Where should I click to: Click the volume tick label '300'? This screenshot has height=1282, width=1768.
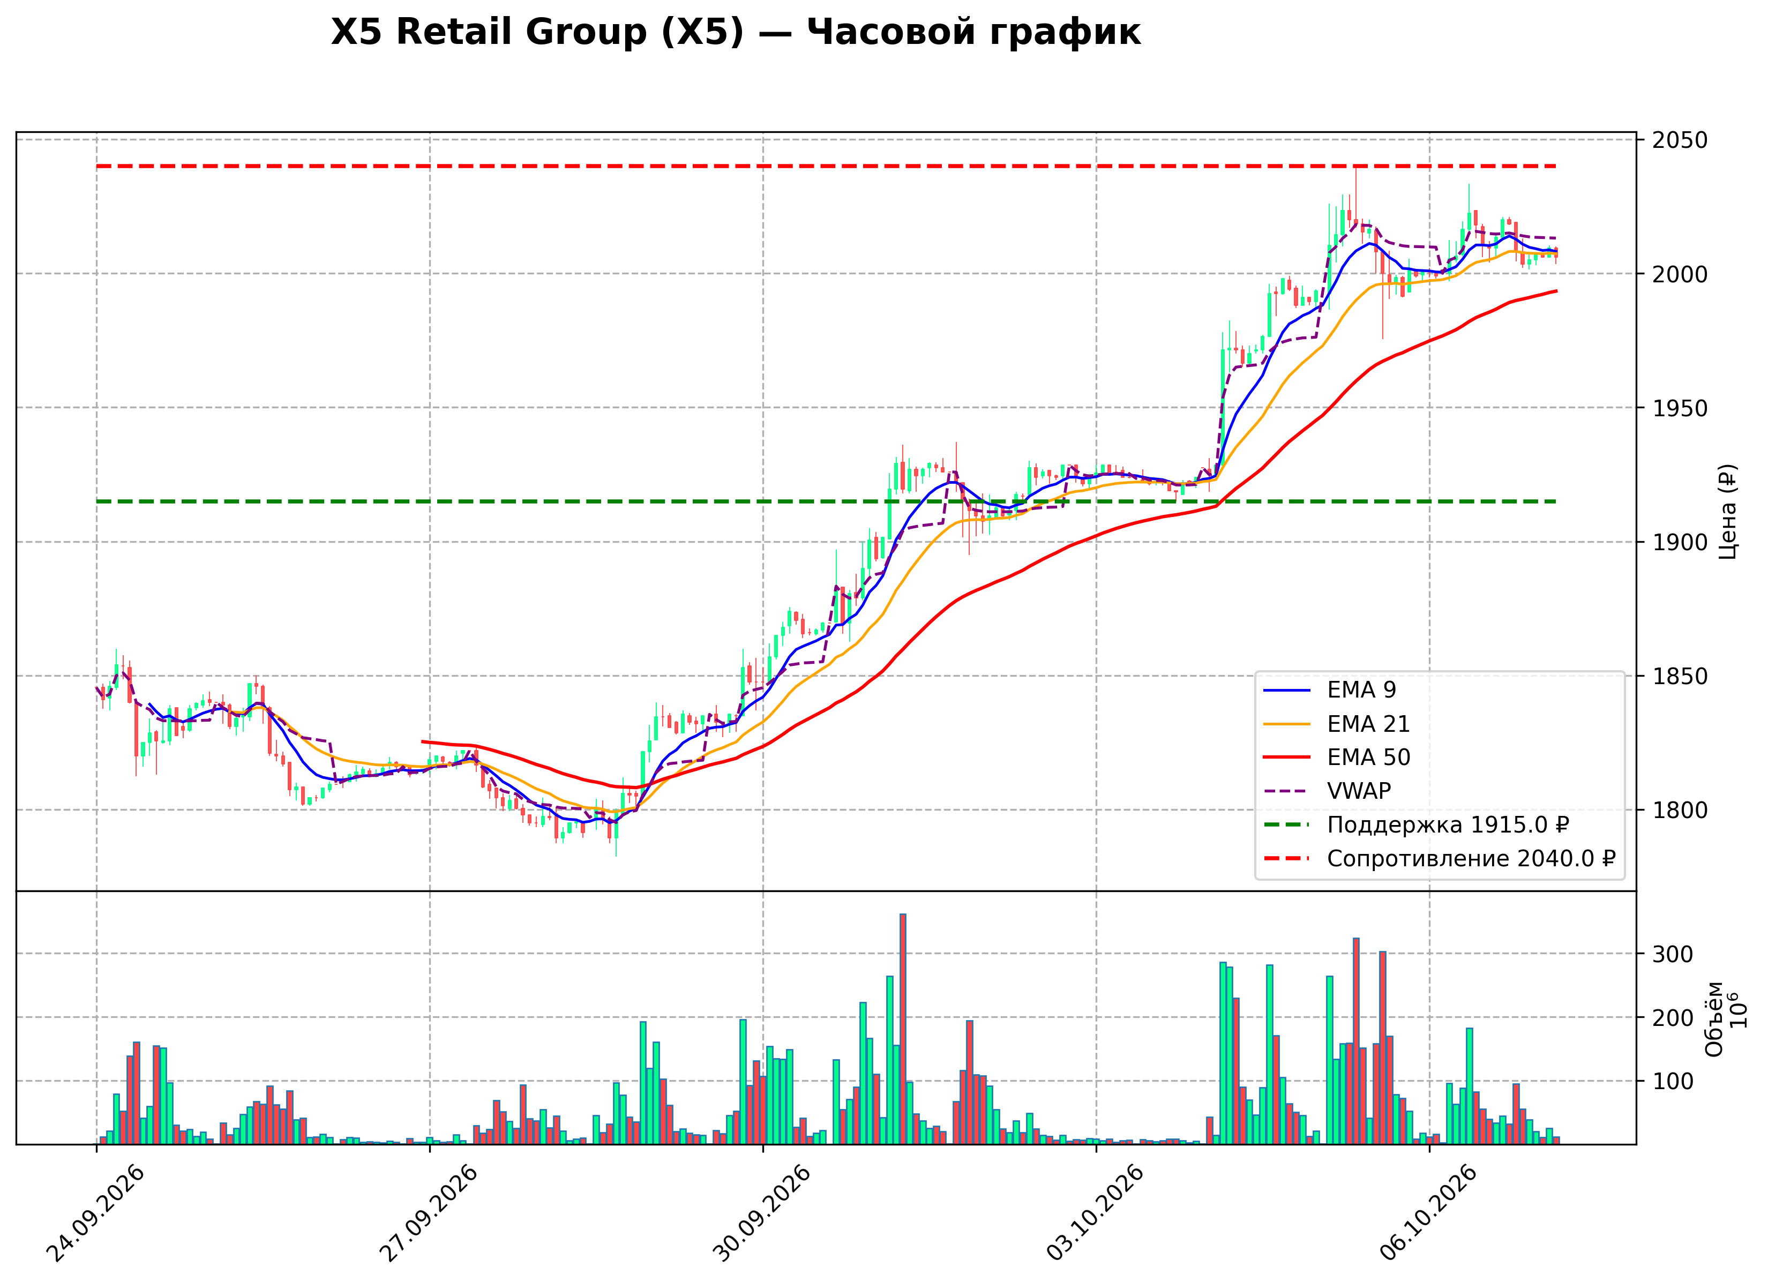[x=1674, y=955]
